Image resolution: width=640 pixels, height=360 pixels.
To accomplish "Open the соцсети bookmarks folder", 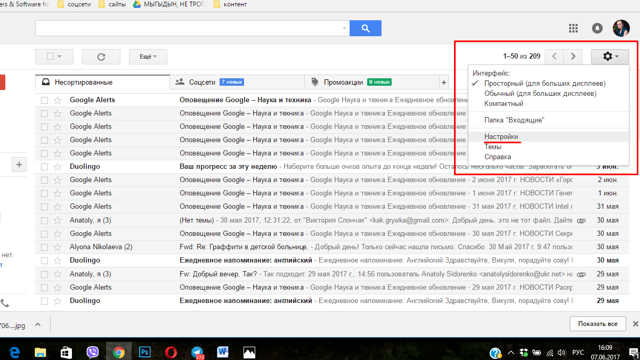I will [74, 4].
